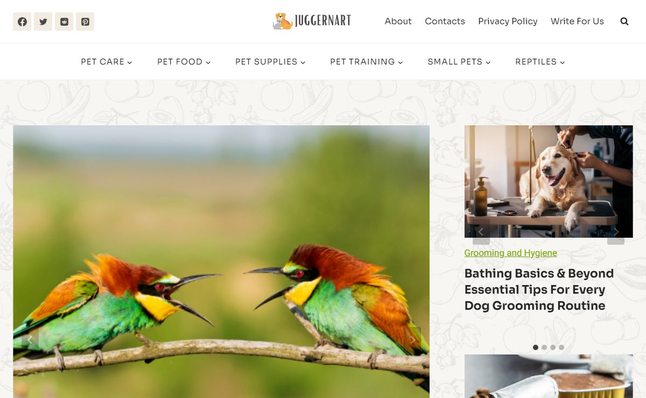Expand the Pet Supplies dropdown menu
This screenshot has height=398, width=646.
click(270, 62)
